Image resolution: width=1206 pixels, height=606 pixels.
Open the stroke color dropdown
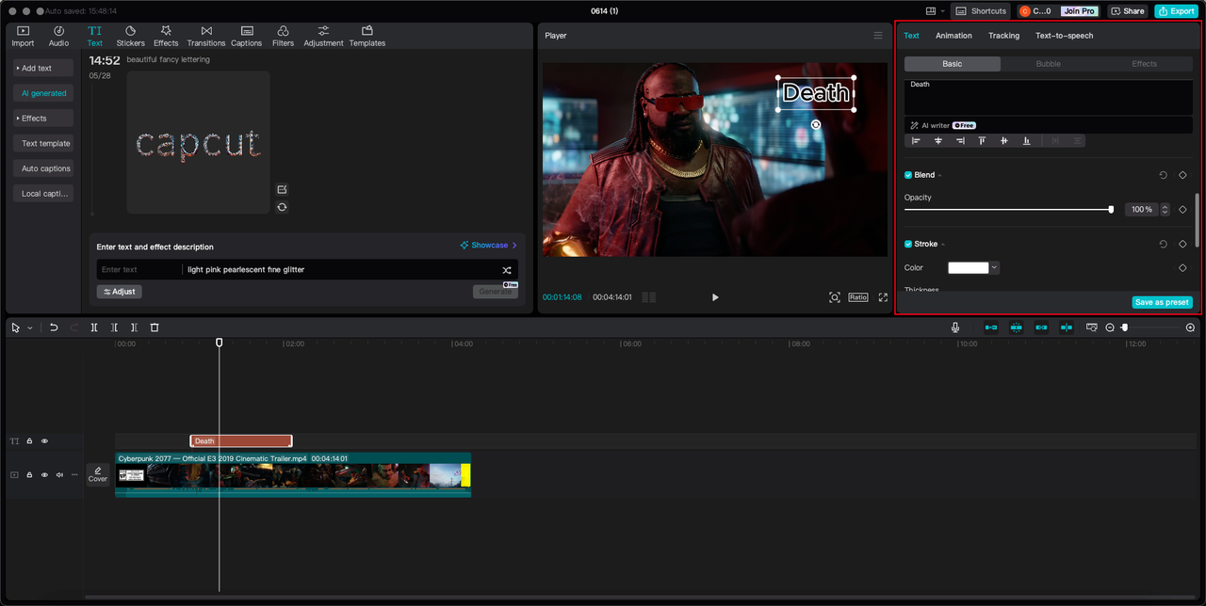[x=994, y=268]
